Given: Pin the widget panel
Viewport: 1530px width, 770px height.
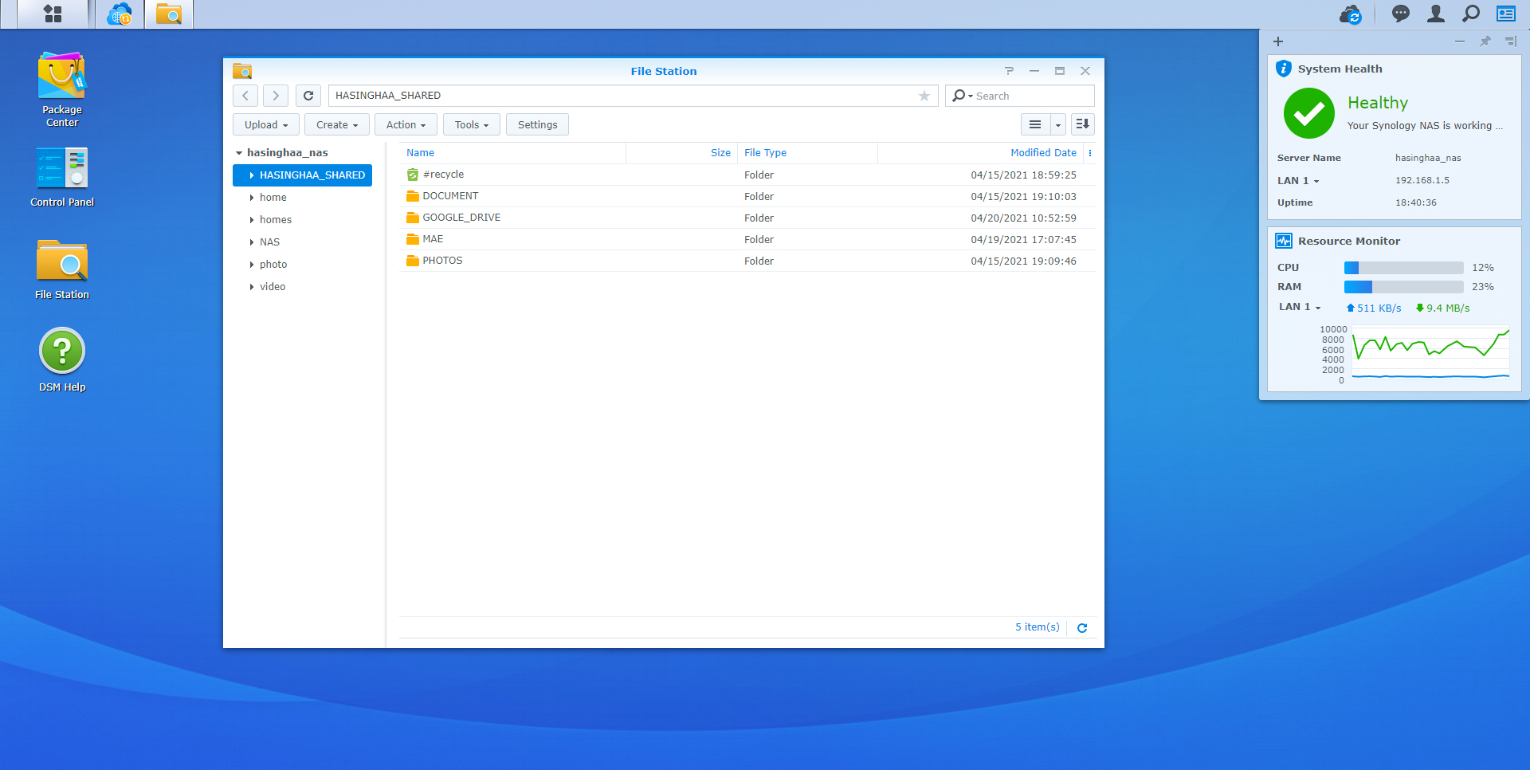Looking at the screenshot, I should pos(1485,41).
